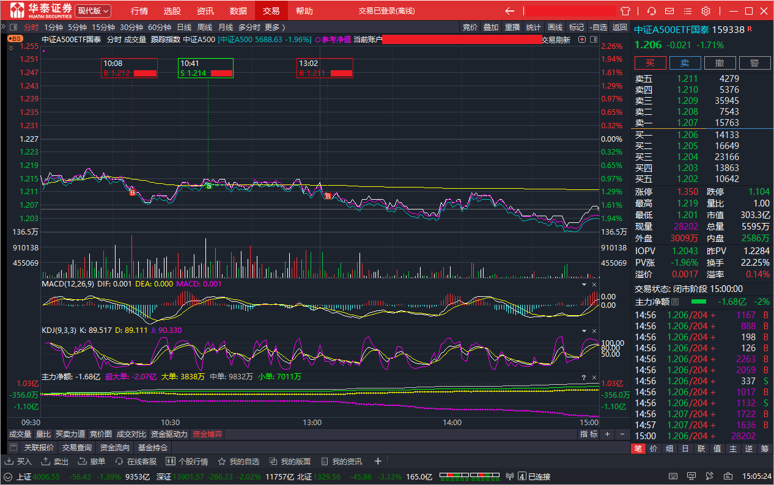Open the skin theme shirt icon

(x=625, y=11)
